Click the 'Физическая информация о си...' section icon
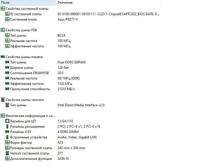 pyautogui.click(x=3, y=116)
